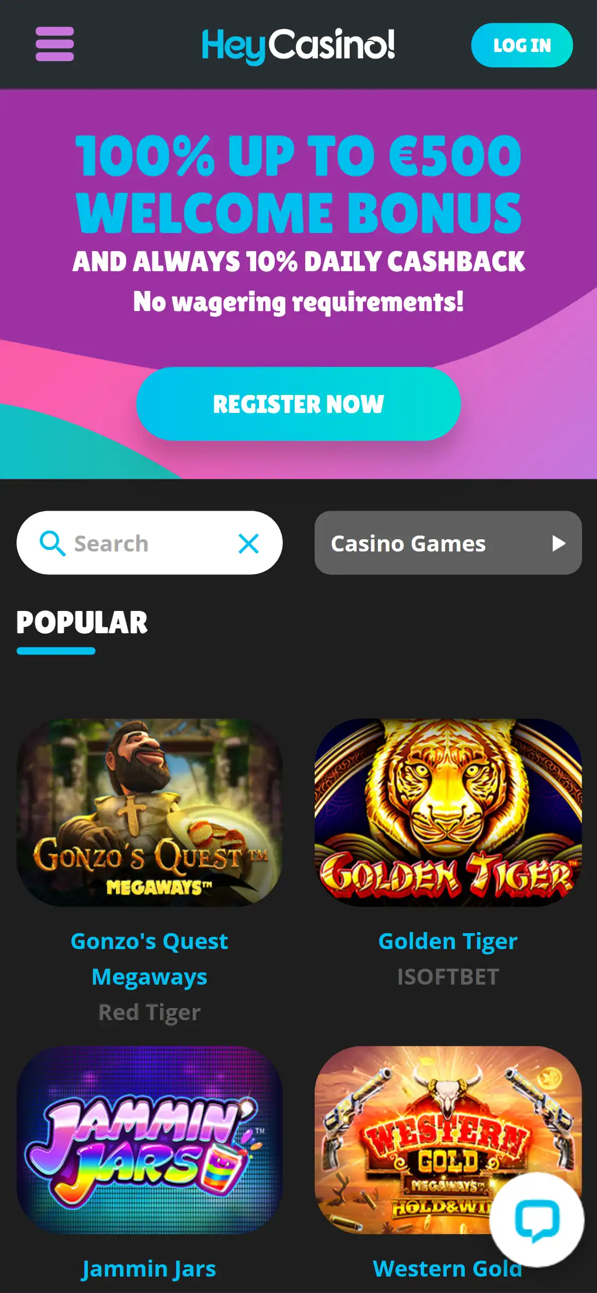Click the Red Tiger provider label

click(x=150, y=1012)
